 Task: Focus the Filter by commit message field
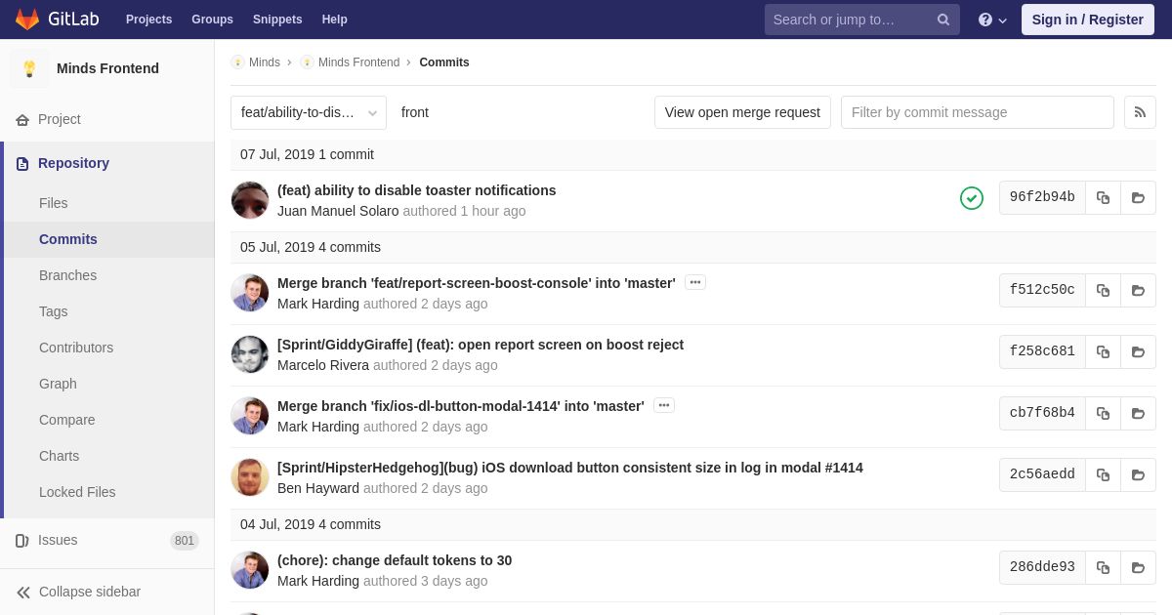coord(977,112)
